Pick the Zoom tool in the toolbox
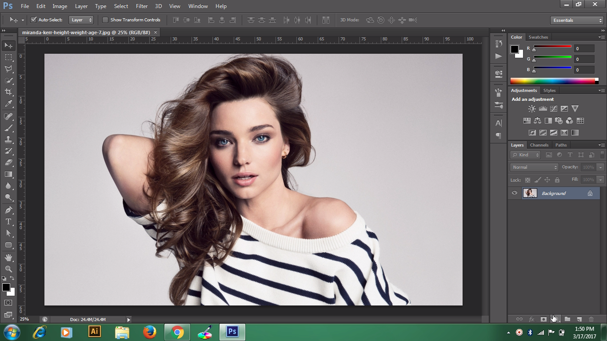 tap(8, 269)
